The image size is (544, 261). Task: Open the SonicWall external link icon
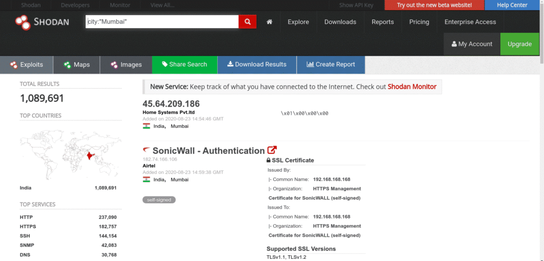pos(272,151)
